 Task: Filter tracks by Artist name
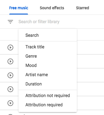[x=48, y=75]
